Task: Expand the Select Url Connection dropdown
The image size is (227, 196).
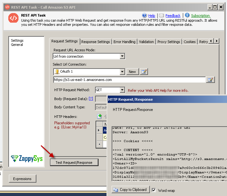Action: [x=122, y=72]
